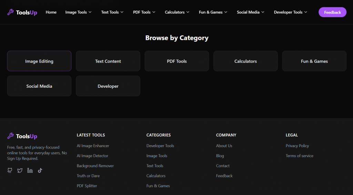Click the 'Free, fast, and privacy-focused' description text
This screenshot has height=195, width=353.
37,153
